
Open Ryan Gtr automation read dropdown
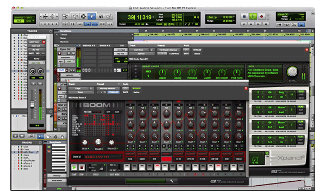(x=71, y=61)
